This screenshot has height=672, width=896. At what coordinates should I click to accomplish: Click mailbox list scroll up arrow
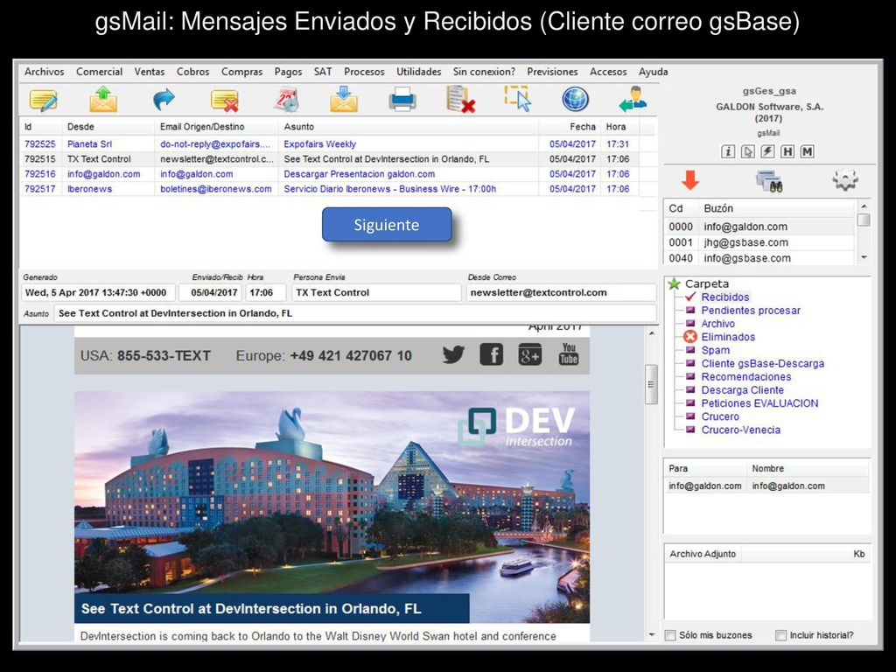click(x=864, y=206)
